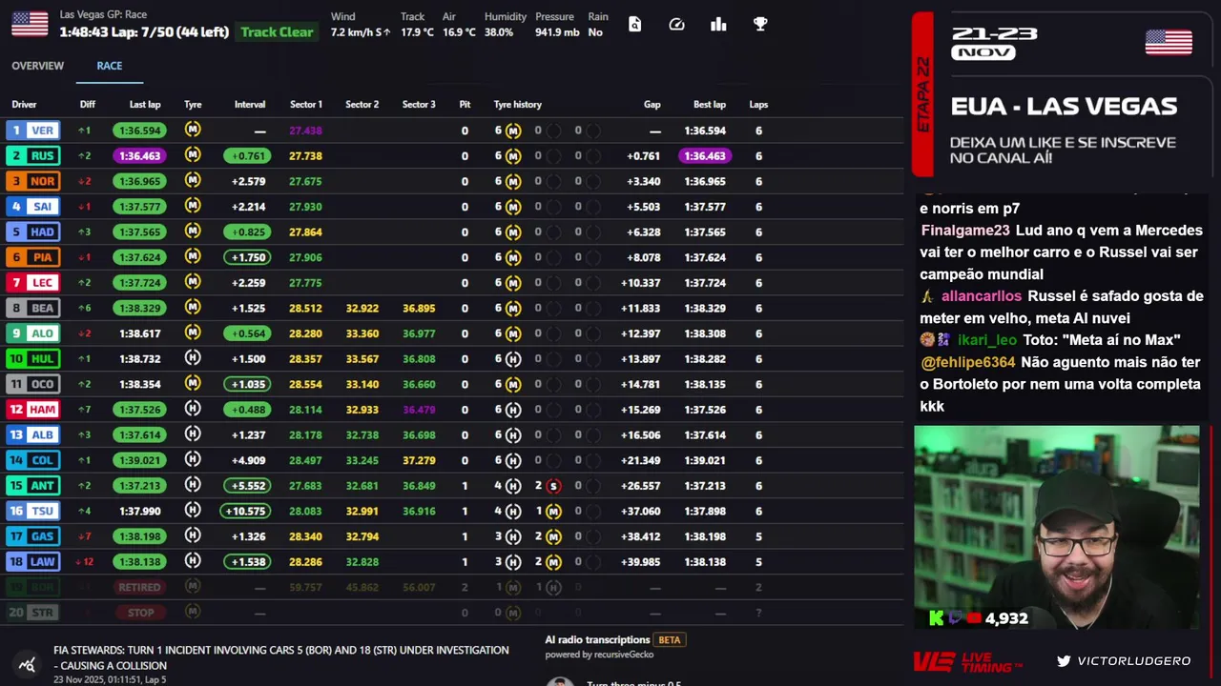Click the race control gavel icon at bottom left
The image size is (1221, 686).
click(x=27, y=665)
